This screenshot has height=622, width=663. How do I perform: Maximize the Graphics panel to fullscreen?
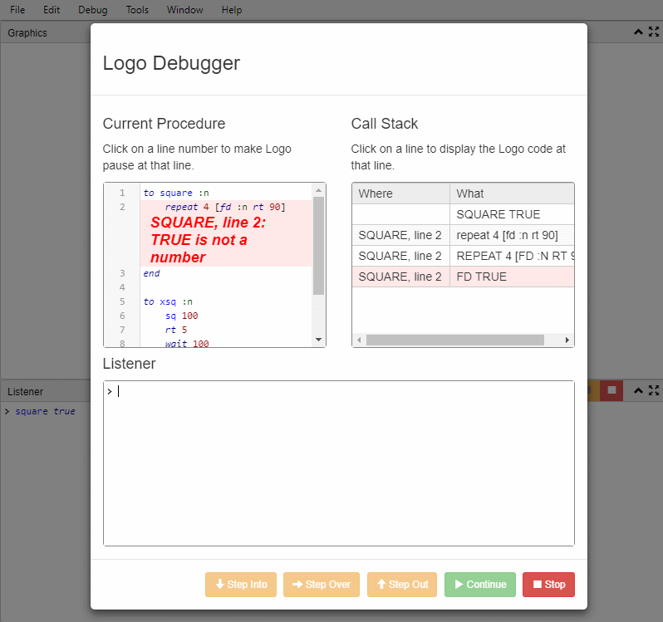coord(654,32)
